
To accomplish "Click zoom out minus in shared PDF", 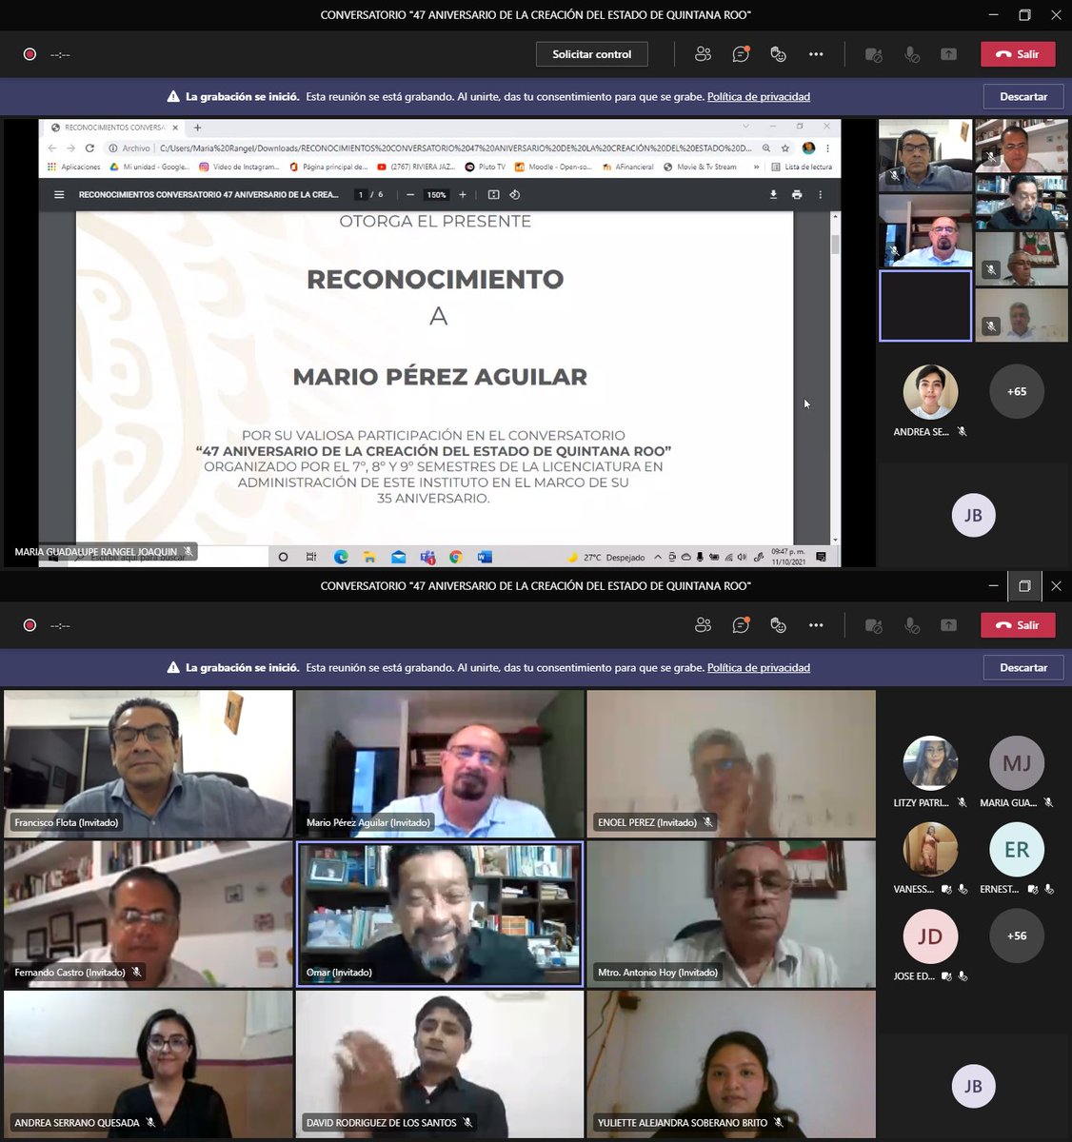I will coord(410,194).
